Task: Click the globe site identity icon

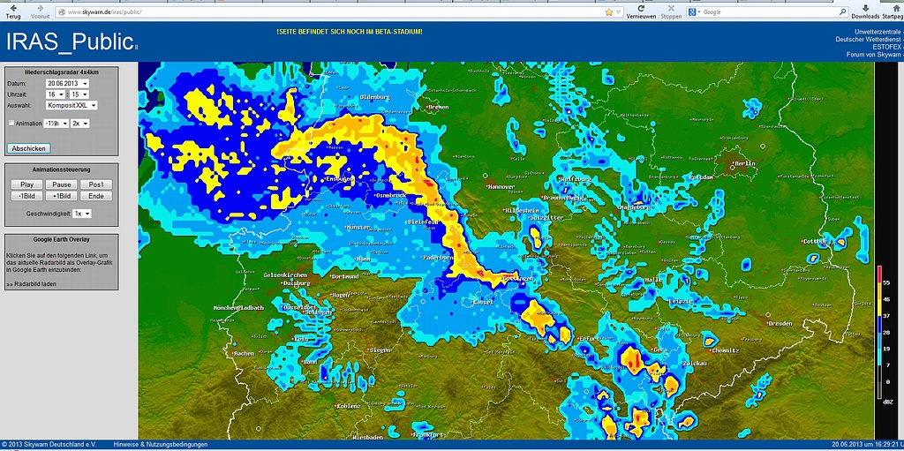Action: (x=62, y=11)
